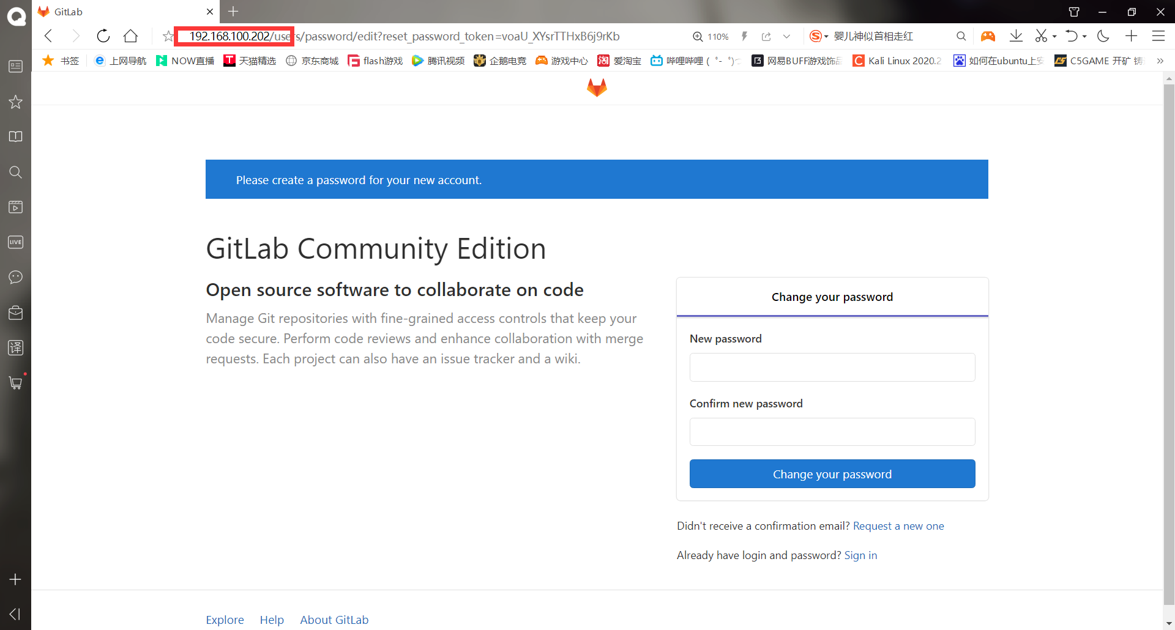Viewport: 1175px width, 630px height.
Task: Open the LIVE sidebar icon
Action: point(16,242)
